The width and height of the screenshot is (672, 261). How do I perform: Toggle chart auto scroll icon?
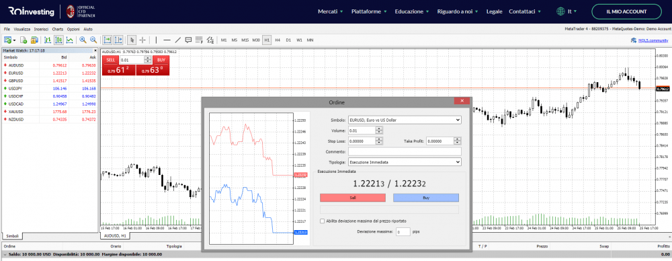107,40
